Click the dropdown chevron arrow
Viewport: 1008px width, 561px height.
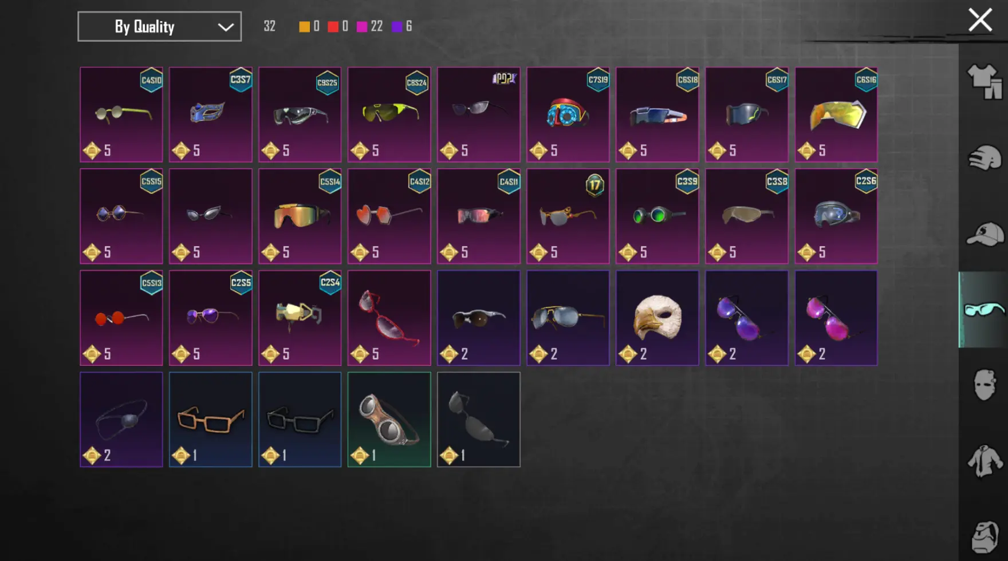(226, 27)
